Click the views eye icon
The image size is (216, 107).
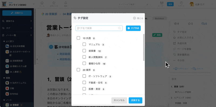coord(175,24)
